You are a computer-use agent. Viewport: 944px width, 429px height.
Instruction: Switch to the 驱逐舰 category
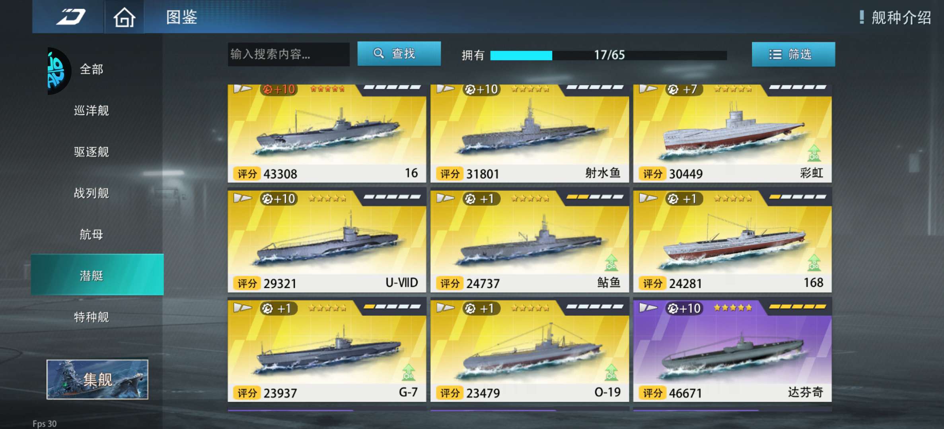pos(91,152)
